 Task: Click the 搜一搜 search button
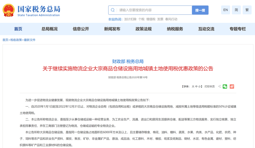200,10
